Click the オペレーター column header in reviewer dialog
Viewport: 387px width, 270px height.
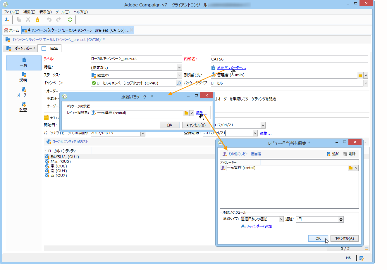240,162
